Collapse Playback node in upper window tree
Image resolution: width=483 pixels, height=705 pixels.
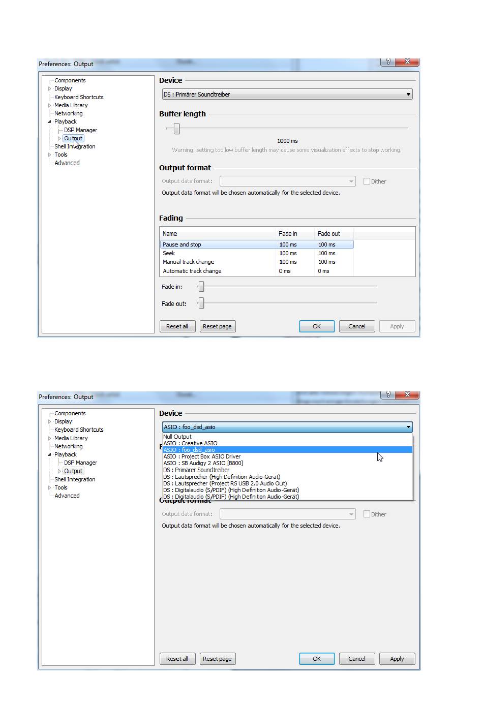[x=50, y=121]
